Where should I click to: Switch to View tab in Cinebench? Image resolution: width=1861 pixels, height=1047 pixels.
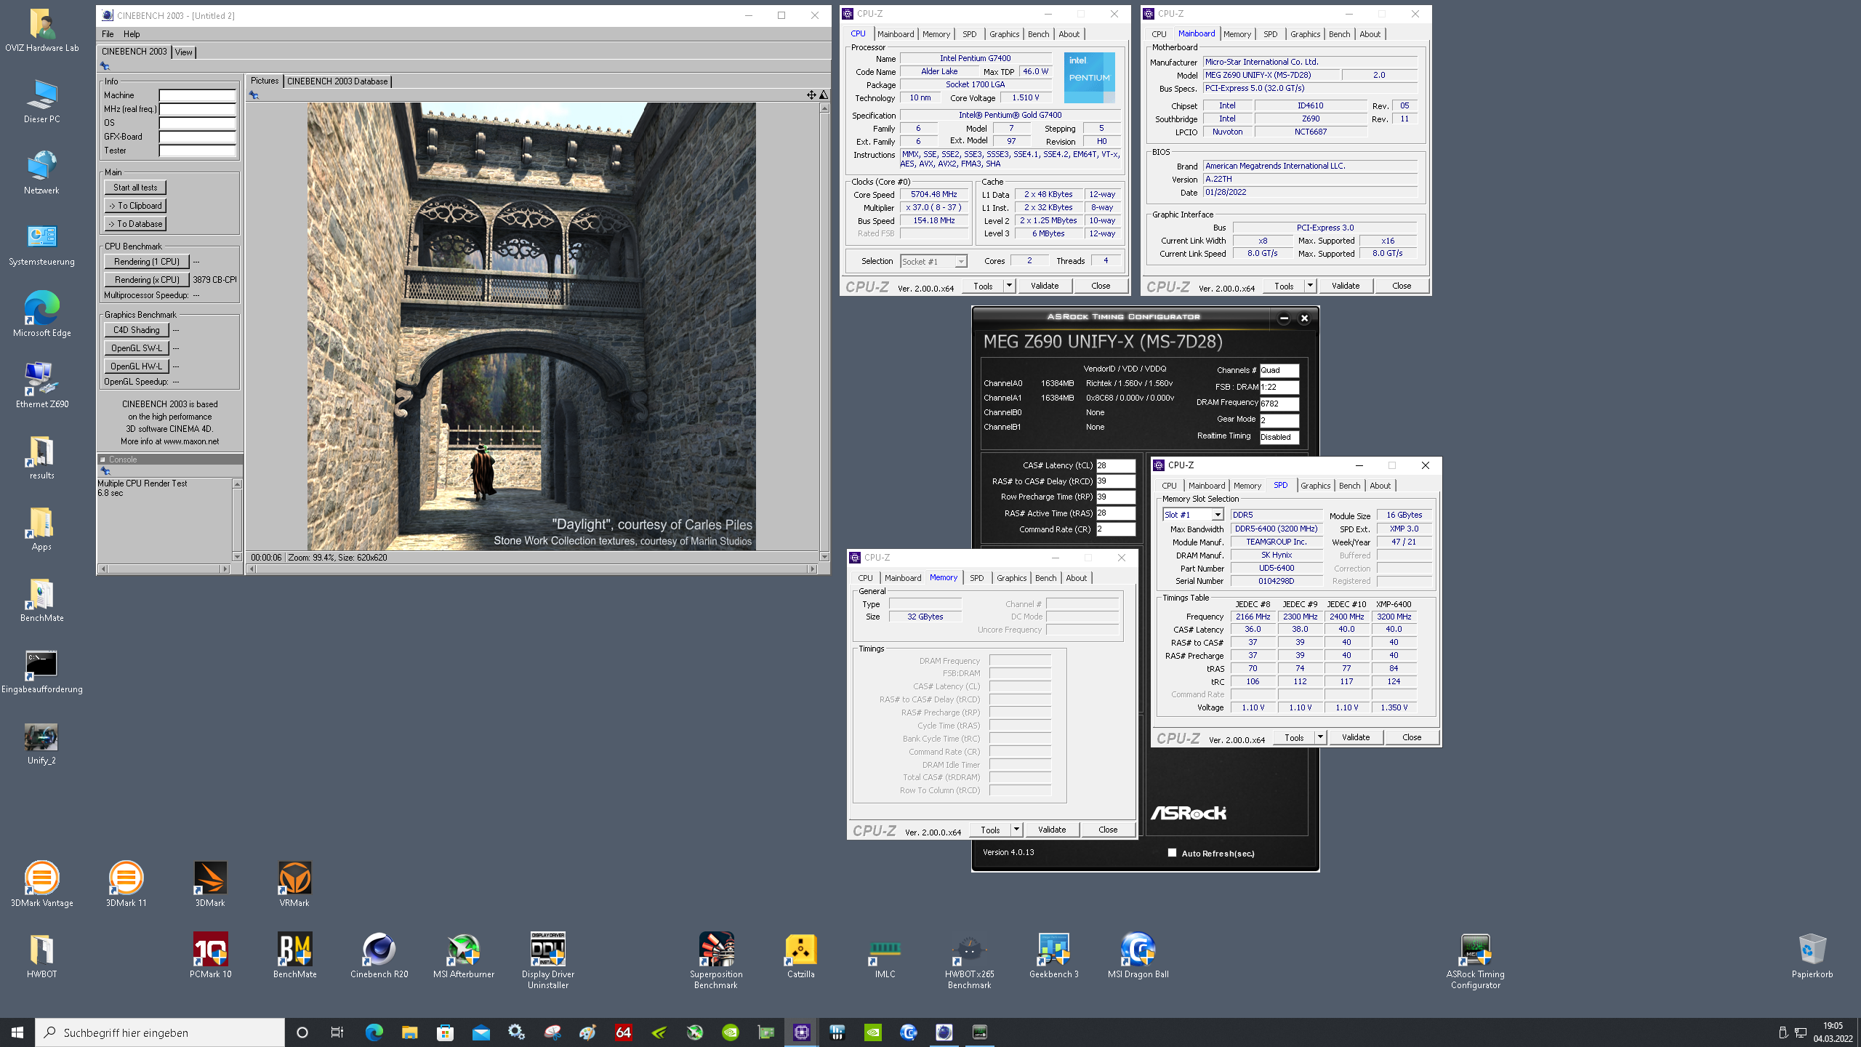[184, 52]
